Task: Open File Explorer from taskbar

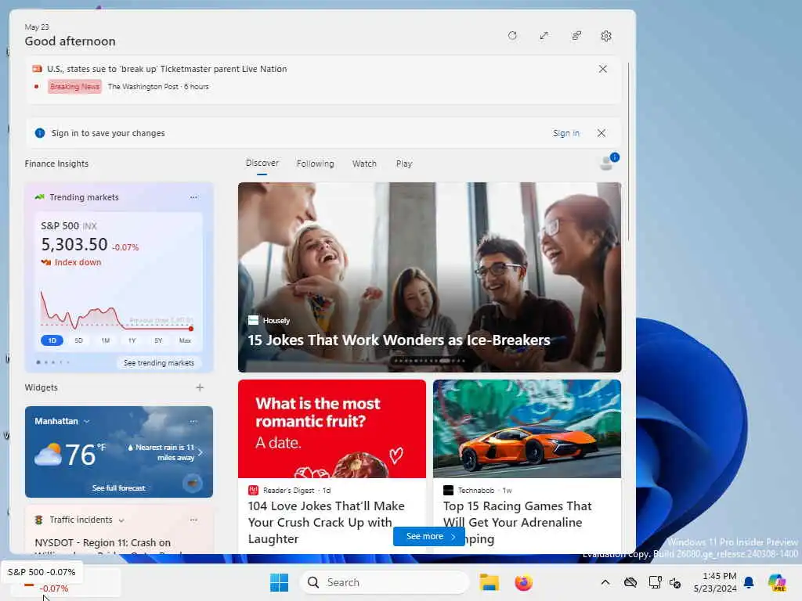Action: coord(489,582)
